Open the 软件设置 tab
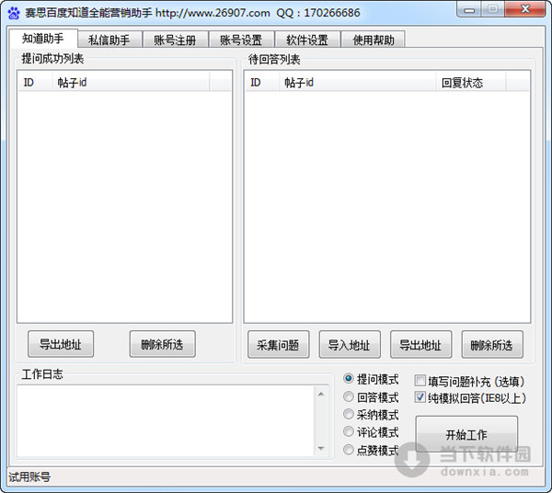Image resolution: width=552 pixels, height=493 pixels. point(307,40)
